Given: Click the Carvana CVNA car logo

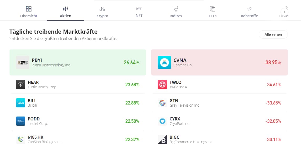Looking at the screenshot, I should pyautogui.click(x=164, y=62).
